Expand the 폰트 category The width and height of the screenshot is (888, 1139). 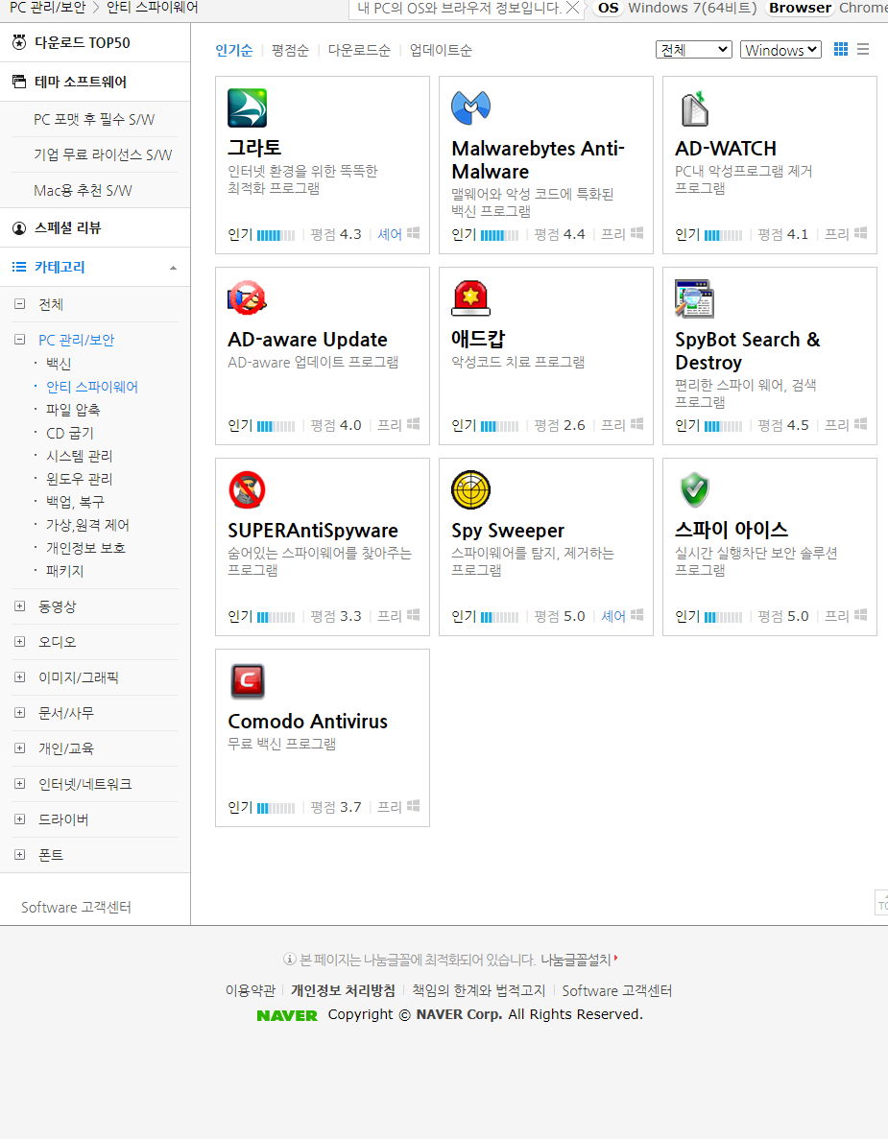click(x=20, y=856)
